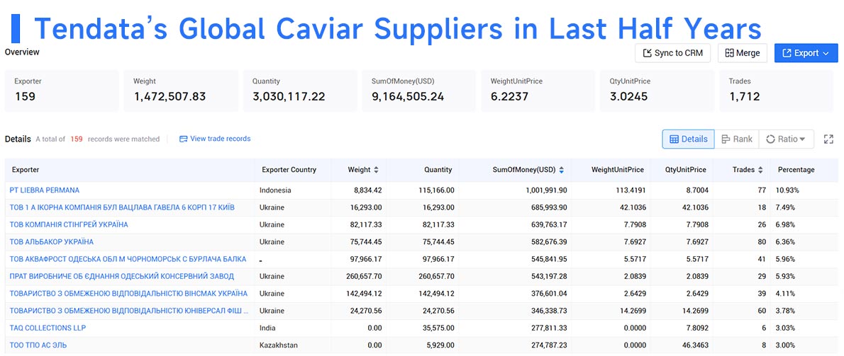Open exporter ending ЮНІВЕРСАЛ ФІШ
The image size is (844, 356).
[129, 311]
